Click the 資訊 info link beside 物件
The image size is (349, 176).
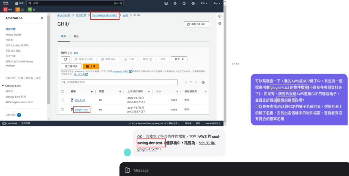point(76,53)
